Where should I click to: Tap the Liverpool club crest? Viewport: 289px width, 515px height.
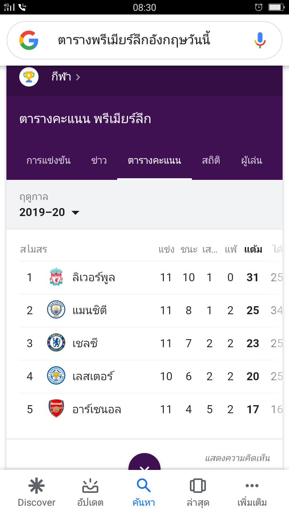pyautogui.click(x=56, y=278)
